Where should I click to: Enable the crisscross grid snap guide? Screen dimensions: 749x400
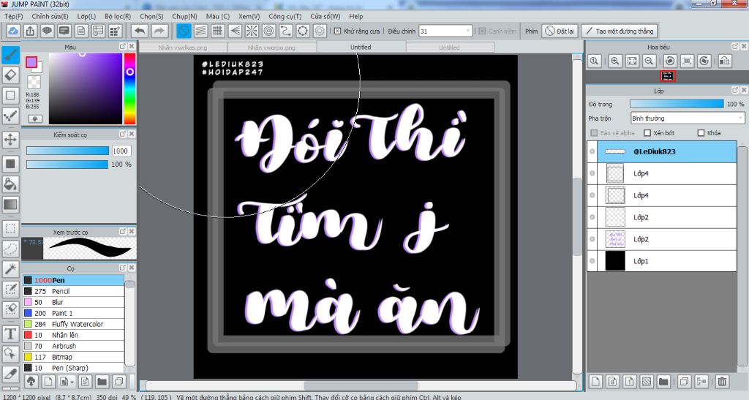[x=218, y=31]
